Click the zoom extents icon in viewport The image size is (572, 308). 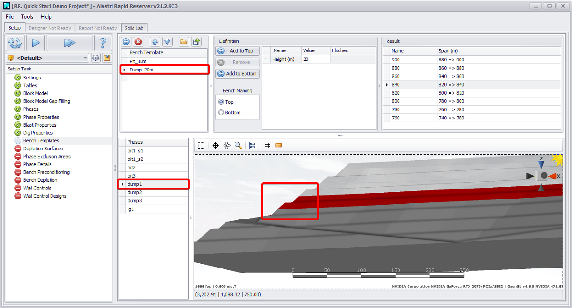click(253, 146)
